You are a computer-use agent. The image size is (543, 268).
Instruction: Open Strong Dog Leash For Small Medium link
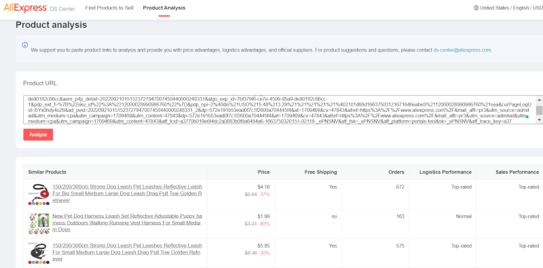point(127,252)
